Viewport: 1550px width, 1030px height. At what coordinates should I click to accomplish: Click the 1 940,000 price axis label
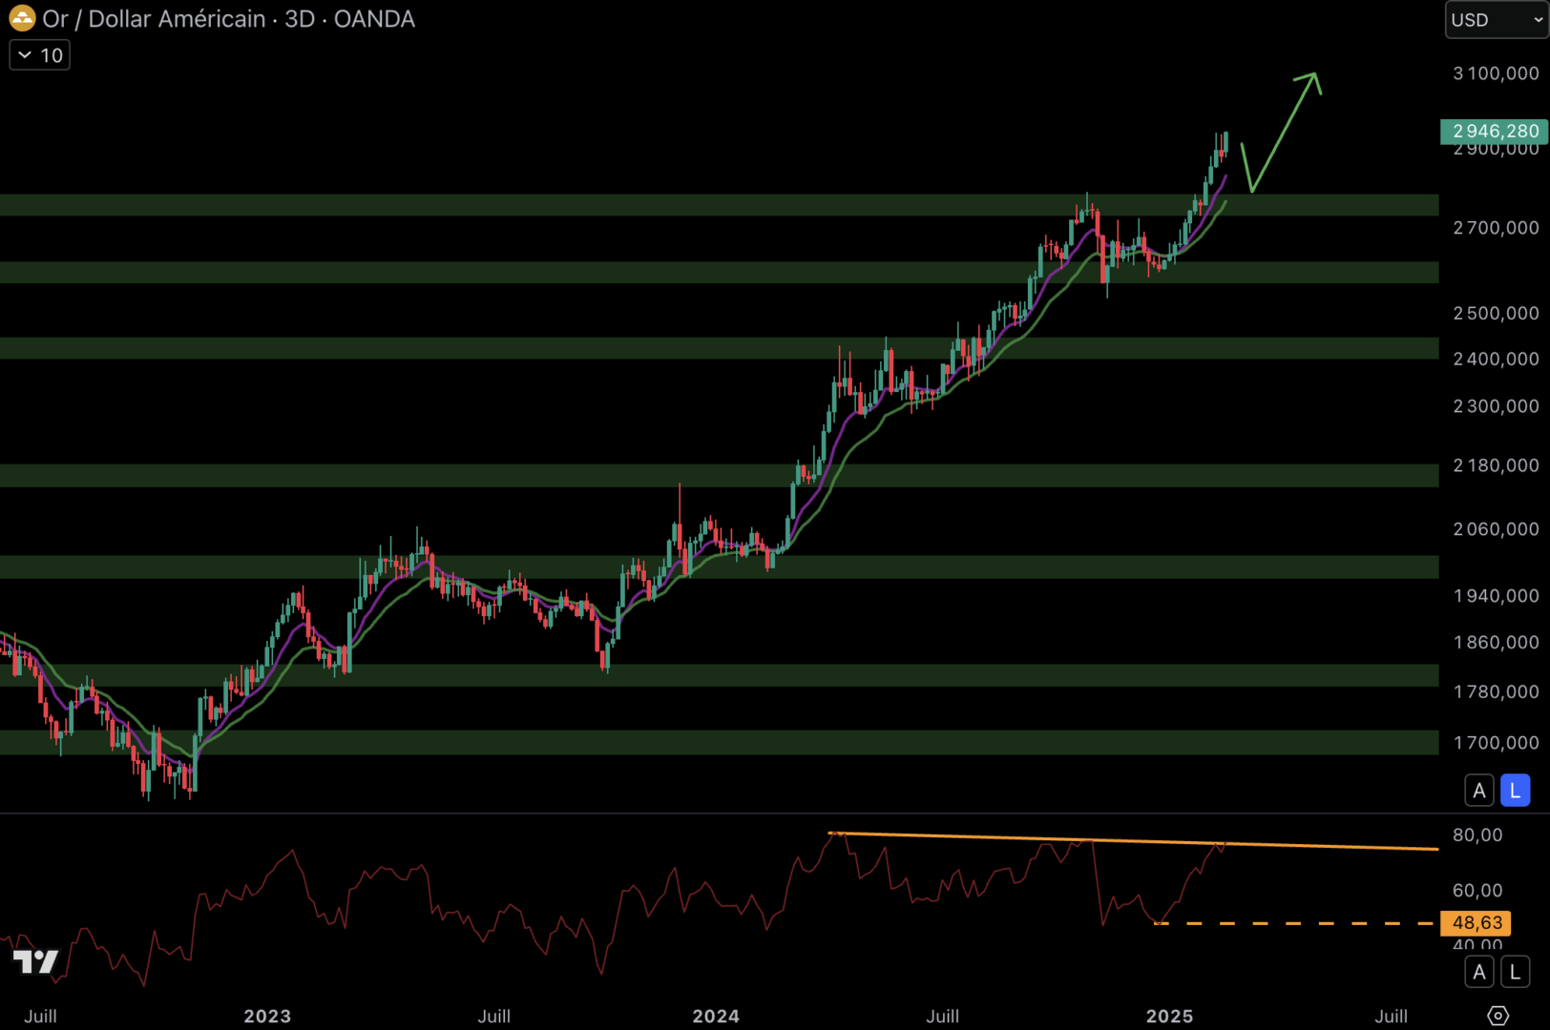1496,596
